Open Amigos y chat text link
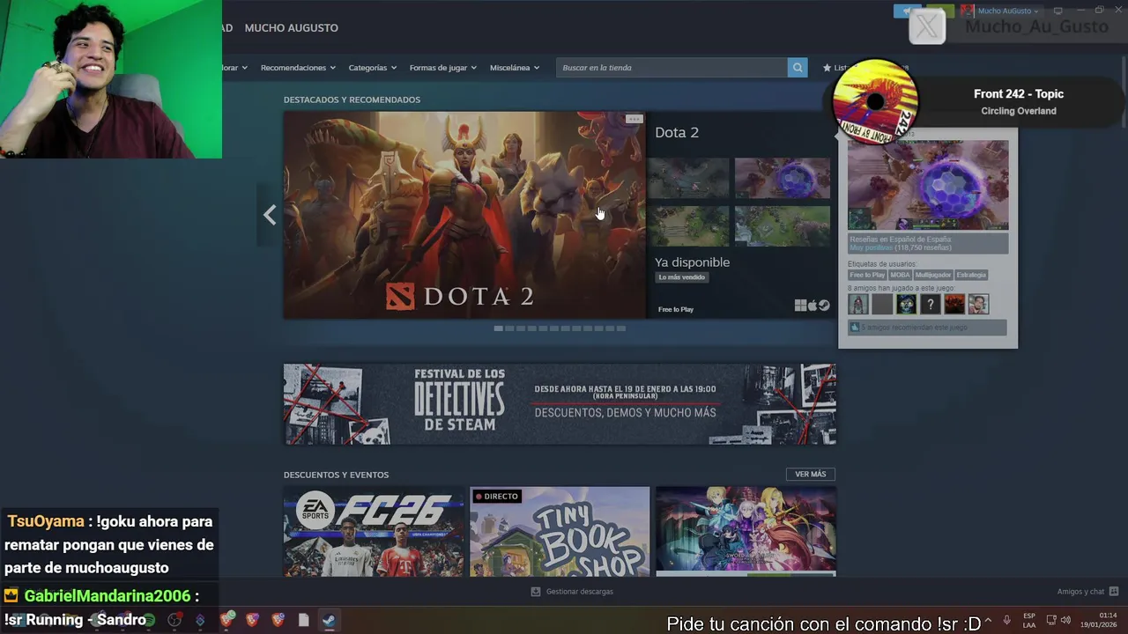This screenshot has height=634, width=1128. 1080,592
